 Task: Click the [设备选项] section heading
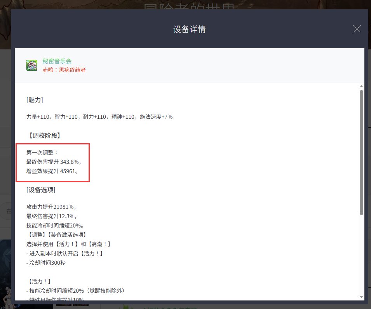click(x=41, y=190)
